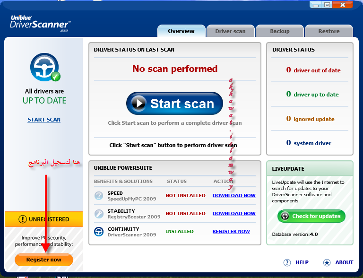Download RegistryBooster 2009 now
The image size is (363, 278).
tap(234, 213)
